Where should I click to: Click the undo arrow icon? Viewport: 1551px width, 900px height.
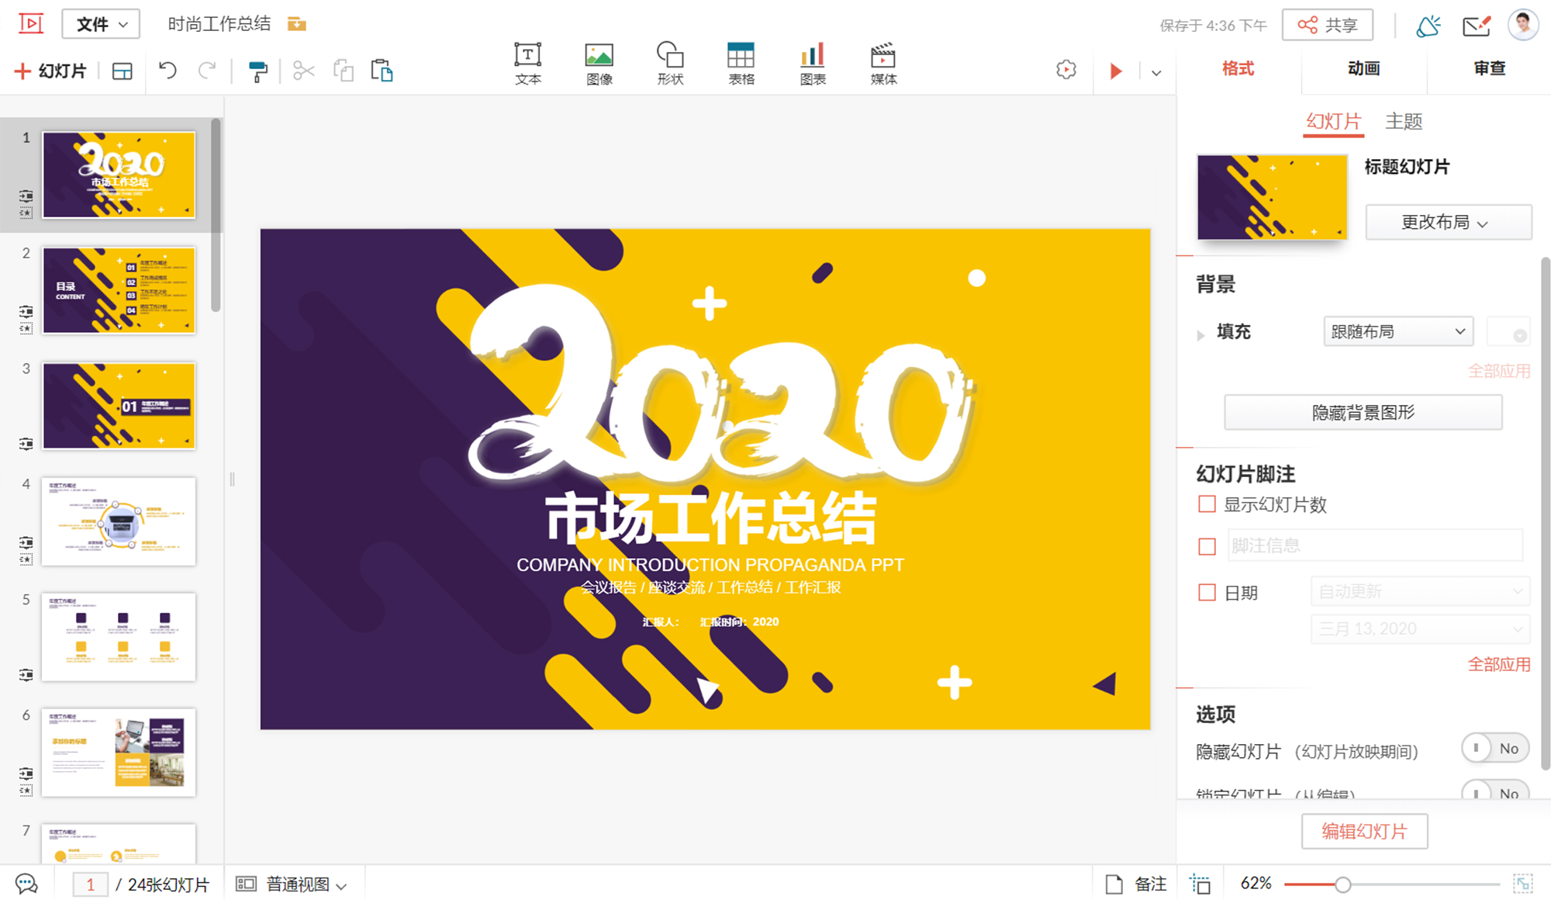pos(168,71)
